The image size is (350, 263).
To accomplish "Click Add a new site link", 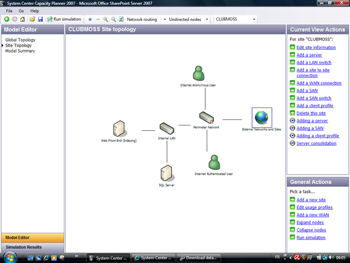I will (x=311, y=199).
